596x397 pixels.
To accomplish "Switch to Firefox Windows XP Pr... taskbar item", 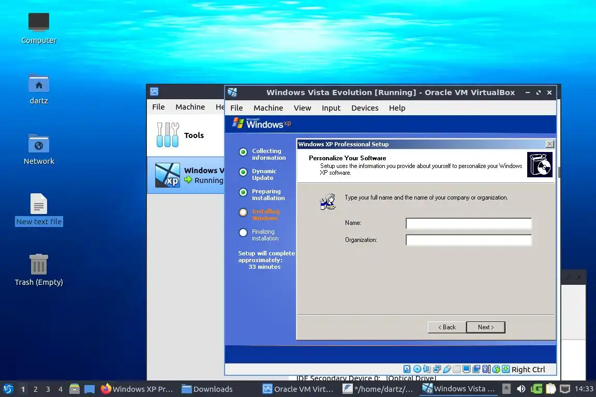I will coord(137,389).
